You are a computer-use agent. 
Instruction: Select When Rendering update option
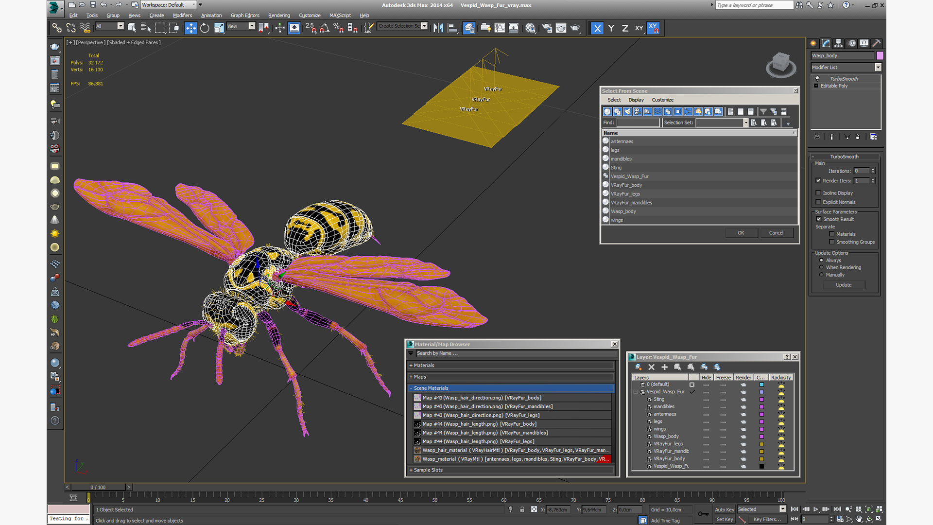pos(821,267)
